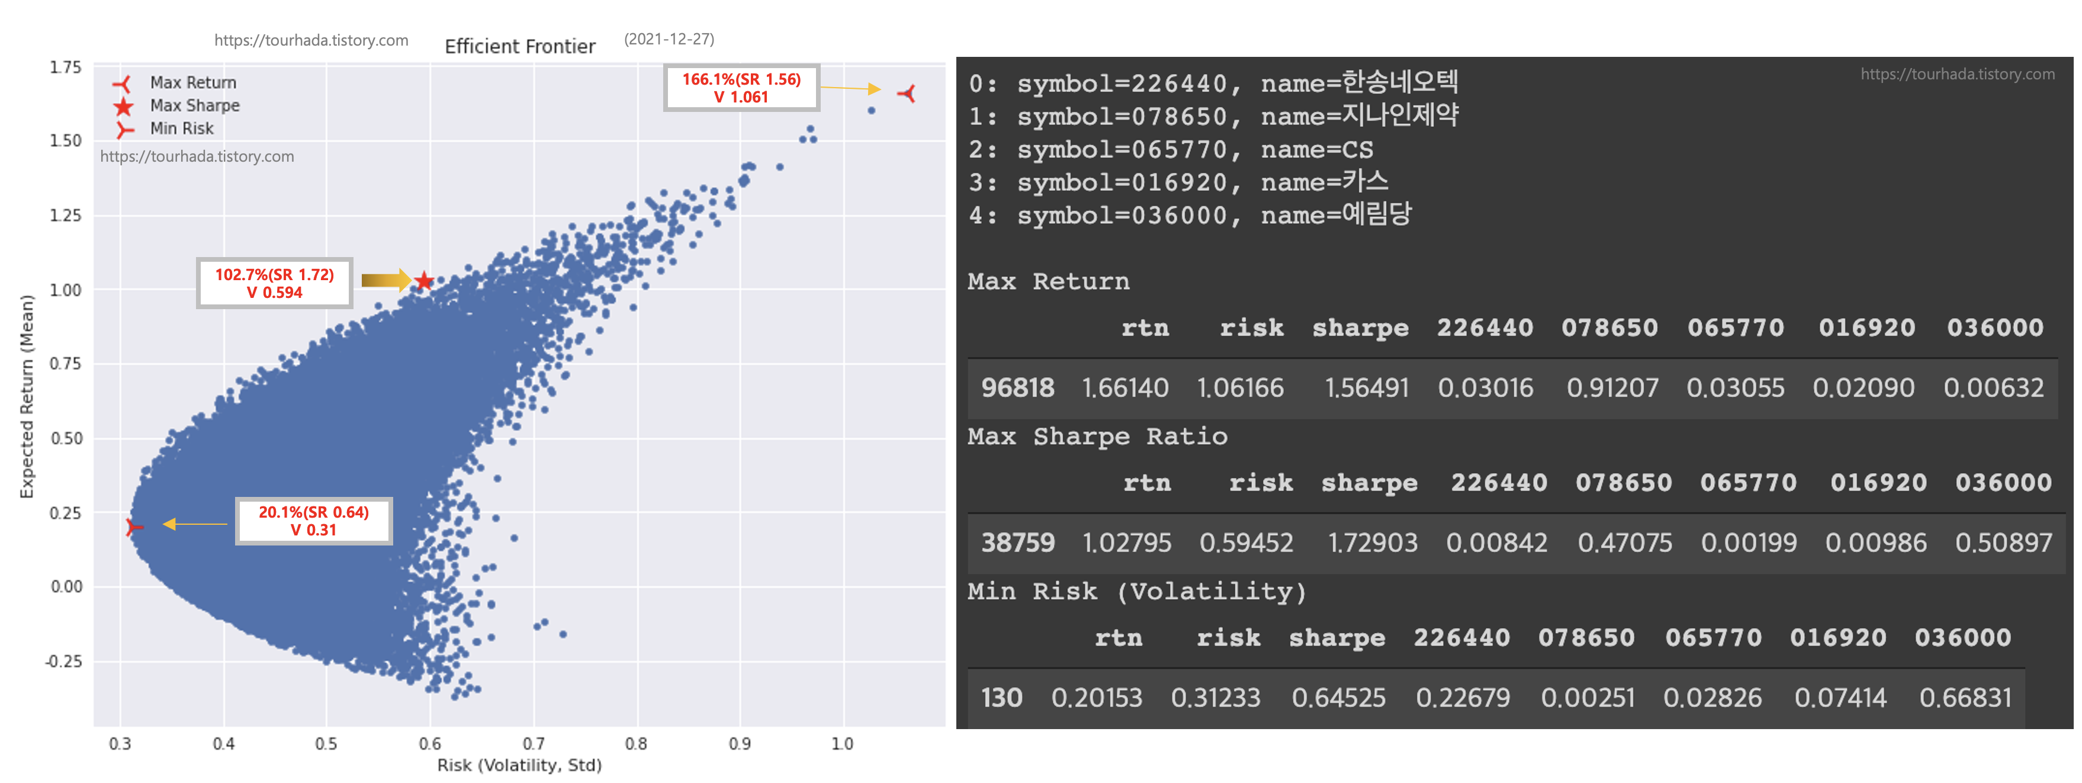This screenshot has height=783, width=2082.
Task: Click the 102.7%(SR 1.72) annotation box
Action: (x=274, y=283)
